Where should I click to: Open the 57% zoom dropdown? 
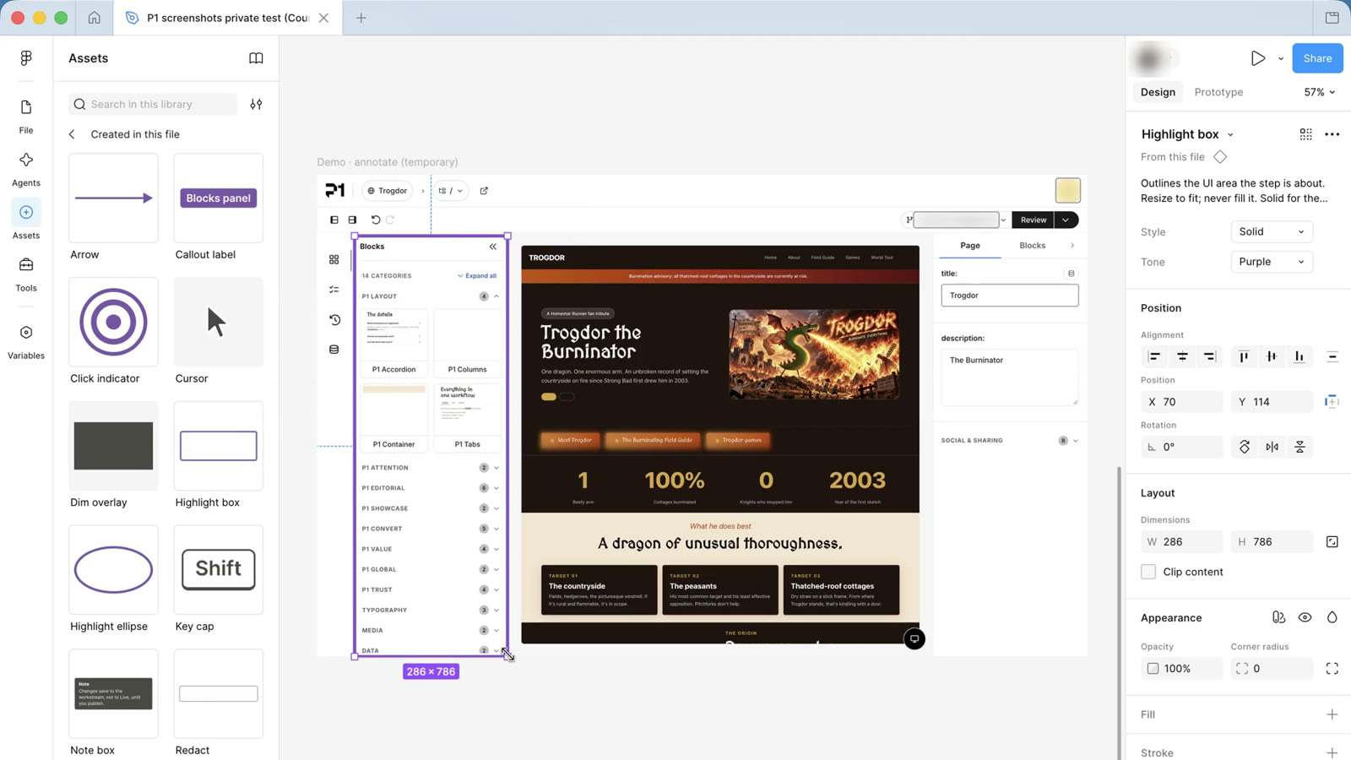point(1319,92)
